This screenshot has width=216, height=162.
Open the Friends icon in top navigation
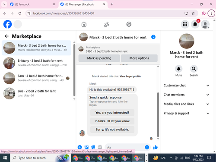[106, 24]
